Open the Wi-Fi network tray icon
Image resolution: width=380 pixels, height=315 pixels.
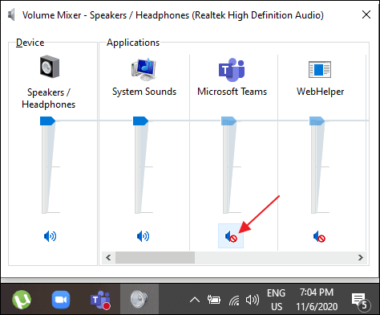(x=234, y=301)
